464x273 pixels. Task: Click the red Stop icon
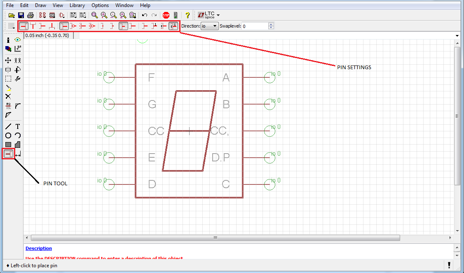[166, 15]
